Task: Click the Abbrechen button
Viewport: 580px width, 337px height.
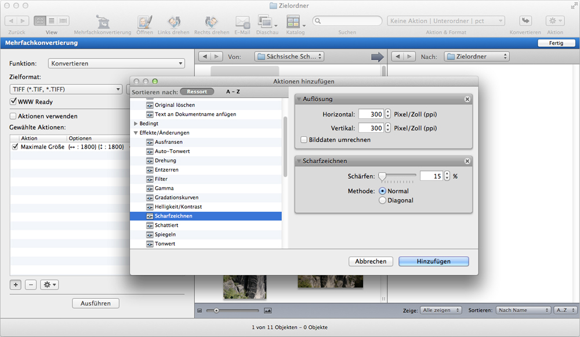Action: point(371,262)
